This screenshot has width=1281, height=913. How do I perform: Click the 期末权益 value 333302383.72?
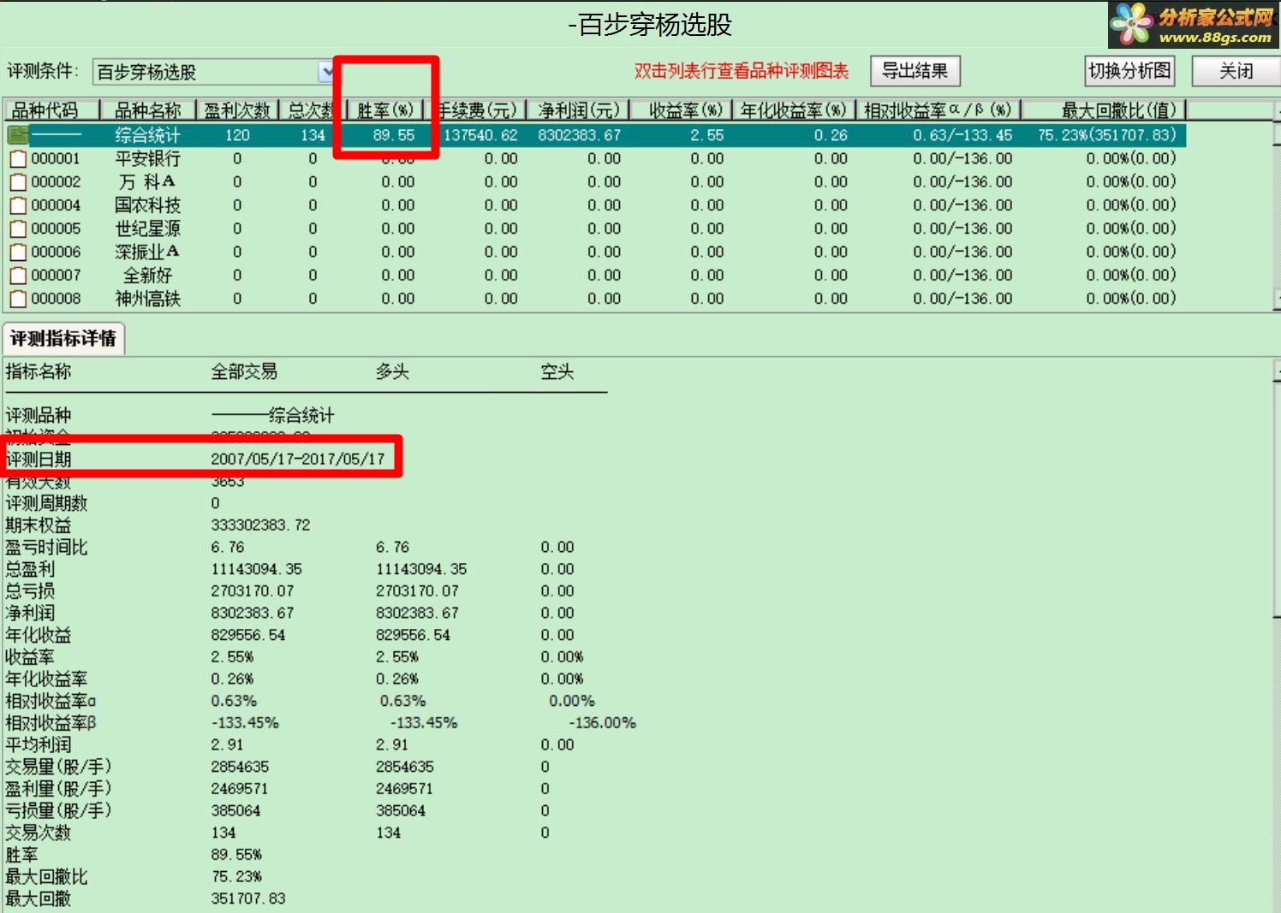coord(260,525)
